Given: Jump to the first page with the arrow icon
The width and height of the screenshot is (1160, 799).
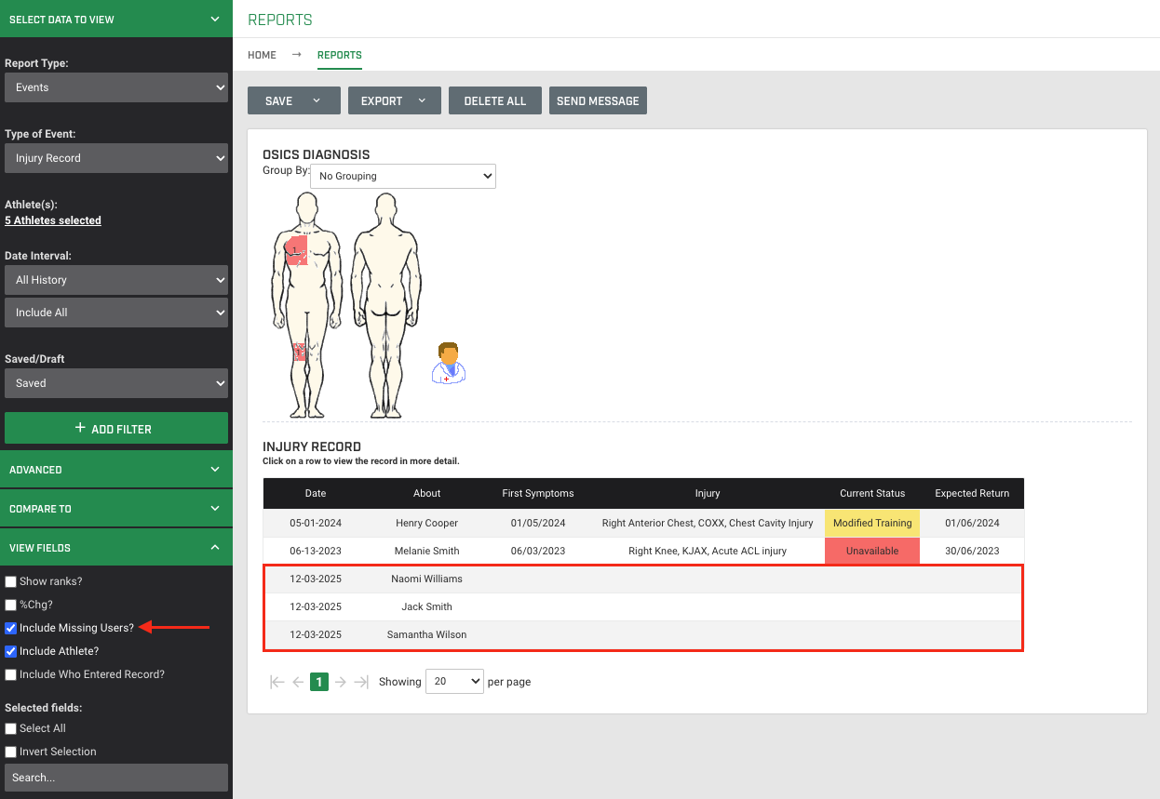Looking at the screenshot, I should [x=277, y=682].
